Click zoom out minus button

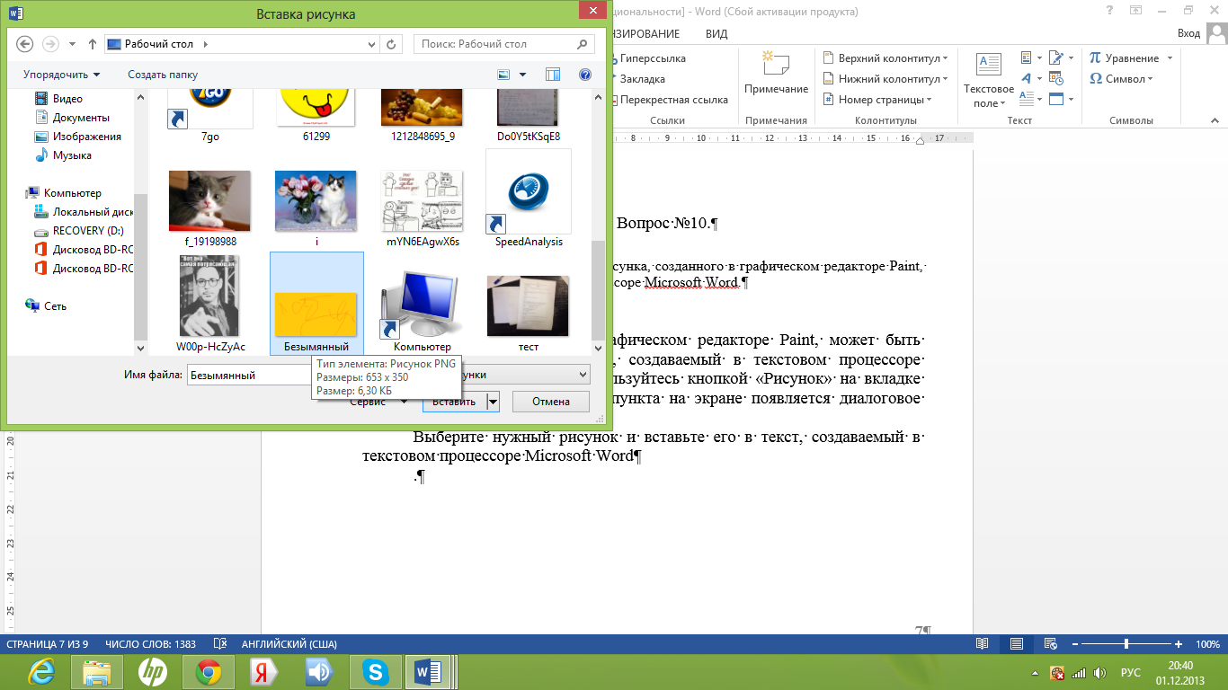click(x=1074, y=644)
